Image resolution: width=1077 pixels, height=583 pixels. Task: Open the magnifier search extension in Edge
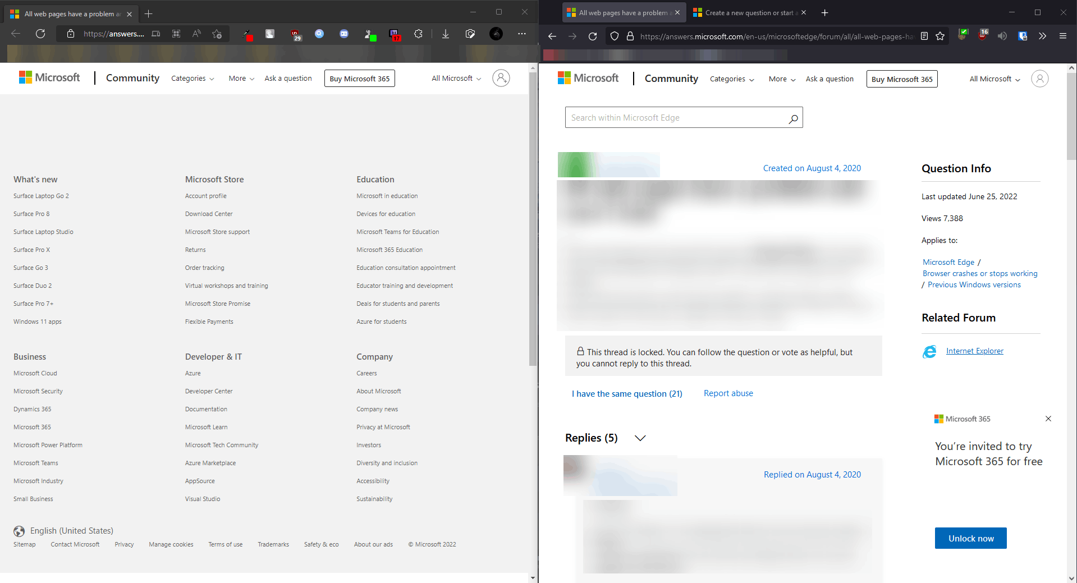click(319, 34)
